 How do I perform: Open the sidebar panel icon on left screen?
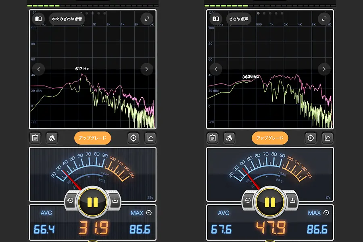pyautogui.click(x=38, y=19)
